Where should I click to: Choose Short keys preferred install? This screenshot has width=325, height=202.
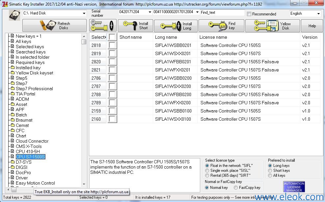point(270,171)
